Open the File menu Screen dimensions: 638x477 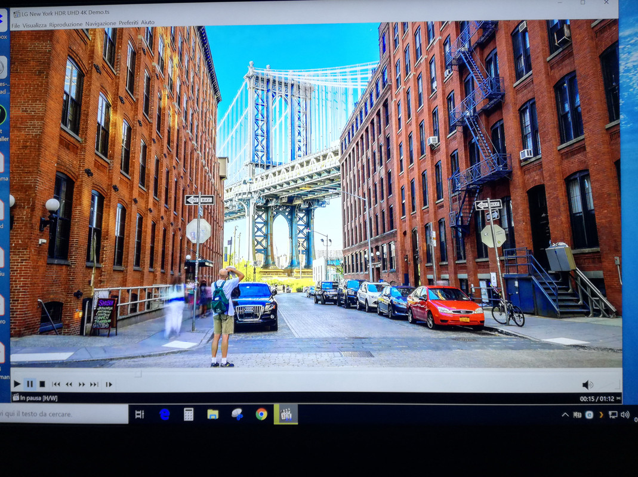[x=16, y=26]
